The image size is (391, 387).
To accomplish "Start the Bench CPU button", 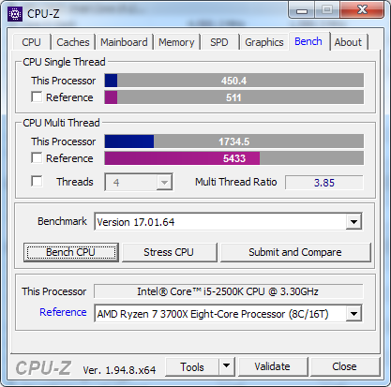I will click(x=71, y=252).
